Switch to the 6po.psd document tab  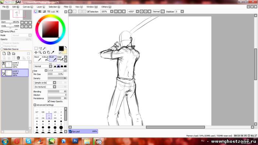83,131
